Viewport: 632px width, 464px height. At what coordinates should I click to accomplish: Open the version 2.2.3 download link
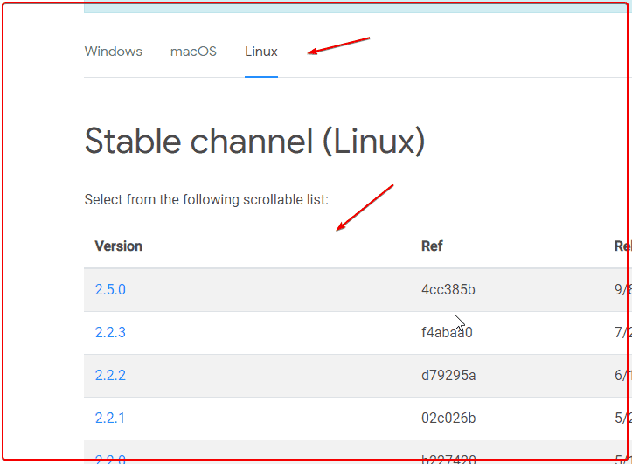pos(110,332)
